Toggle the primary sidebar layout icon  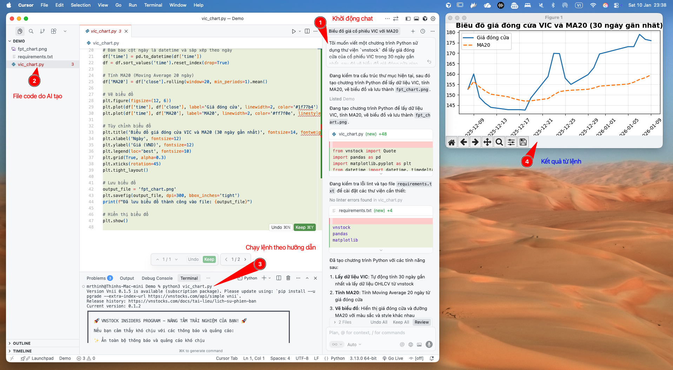[408, 19]
